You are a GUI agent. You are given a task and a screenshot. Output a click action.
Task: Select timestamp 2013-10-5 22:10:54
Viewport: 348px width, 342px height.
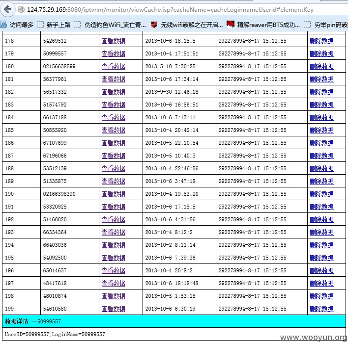pyautogui.click(x=172, y=143)
